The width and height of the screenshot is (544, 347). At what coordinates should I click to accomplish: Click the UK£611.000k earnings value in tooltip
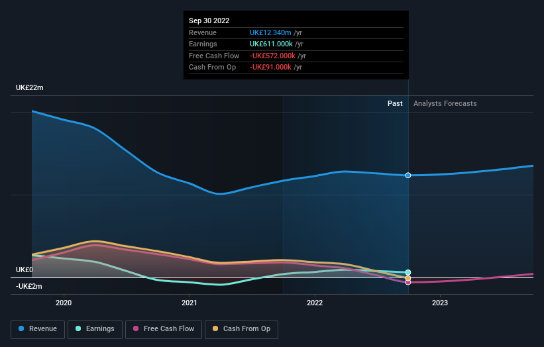[x=271, y=44]
